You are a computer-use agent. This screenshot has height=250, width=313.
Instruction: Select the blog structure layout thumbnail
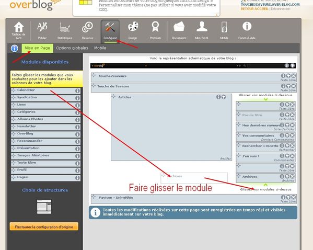coord(44,207)
